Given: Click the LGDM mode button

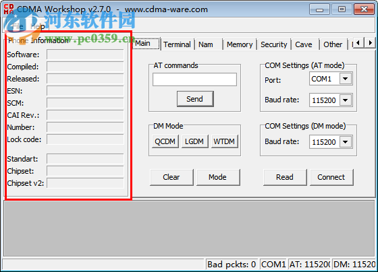Looking at the screenshot, I should pos(195,141).
